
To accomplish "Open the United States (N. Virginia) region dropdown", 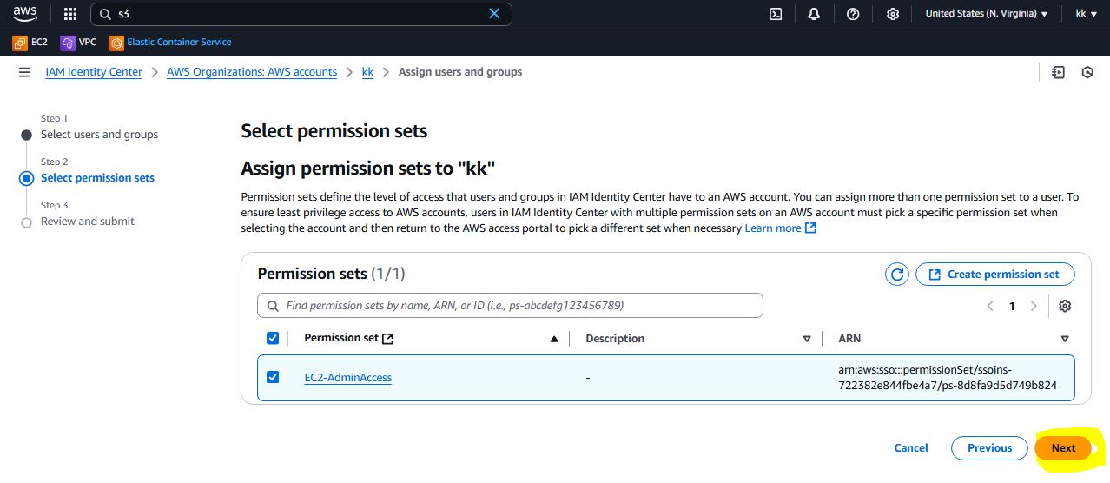I will click(x=986, y=14).
